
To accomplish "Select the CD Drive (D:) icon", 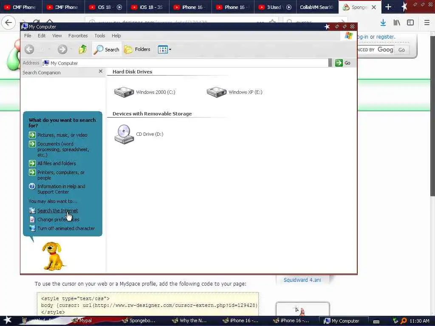I will pyautogui.click(x=139, y=134).
